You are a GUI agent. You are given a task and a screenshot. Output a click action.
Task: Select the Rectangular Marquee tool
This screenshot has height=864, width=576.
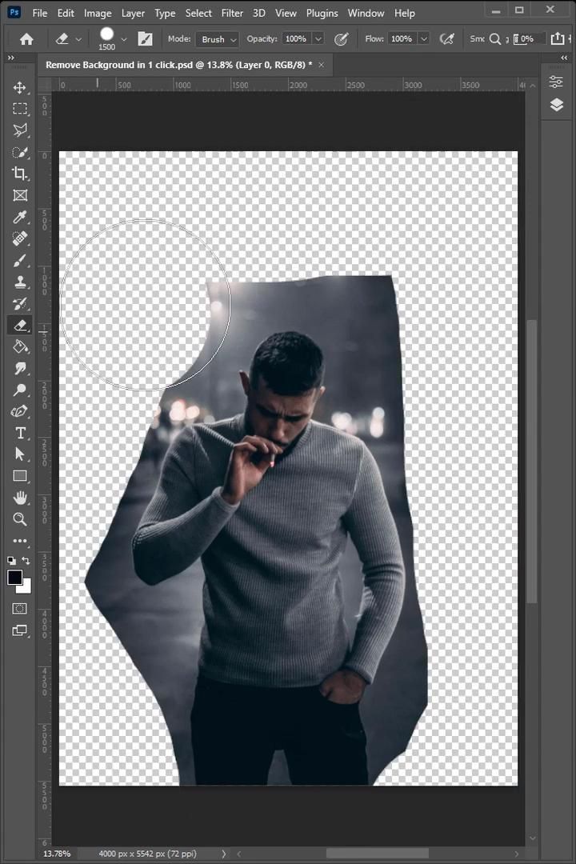(x=20, y=109)
